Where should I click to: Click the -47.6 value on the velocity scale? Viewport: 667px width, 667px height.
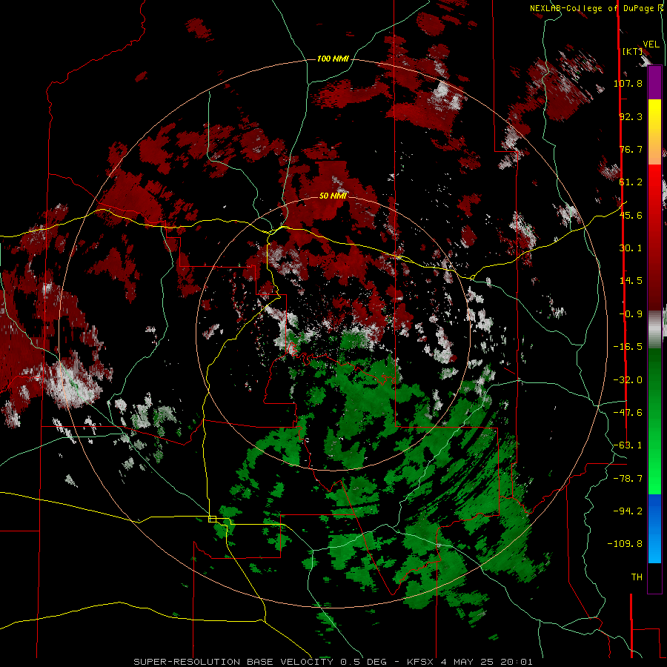(x=628, y=413)
